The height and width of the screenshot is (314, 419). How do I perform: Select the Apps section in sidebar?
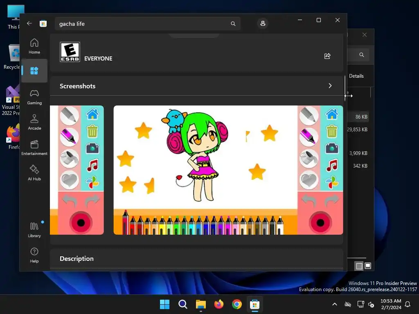[34, 71]
